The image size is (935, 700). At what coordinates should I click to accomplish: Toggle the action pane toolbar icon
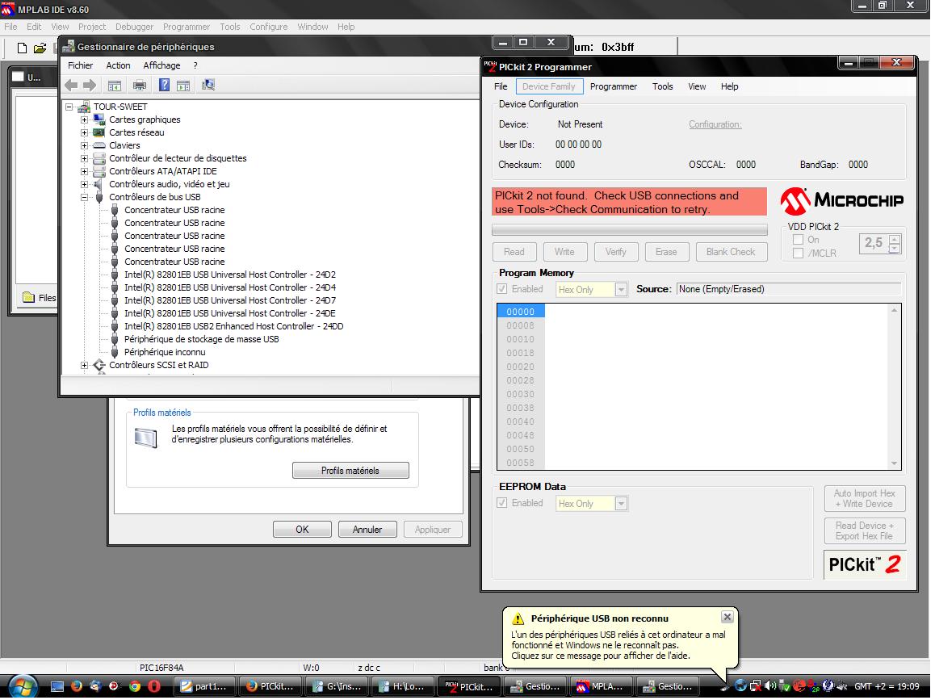pyautogui.click(x=183, y=86)
